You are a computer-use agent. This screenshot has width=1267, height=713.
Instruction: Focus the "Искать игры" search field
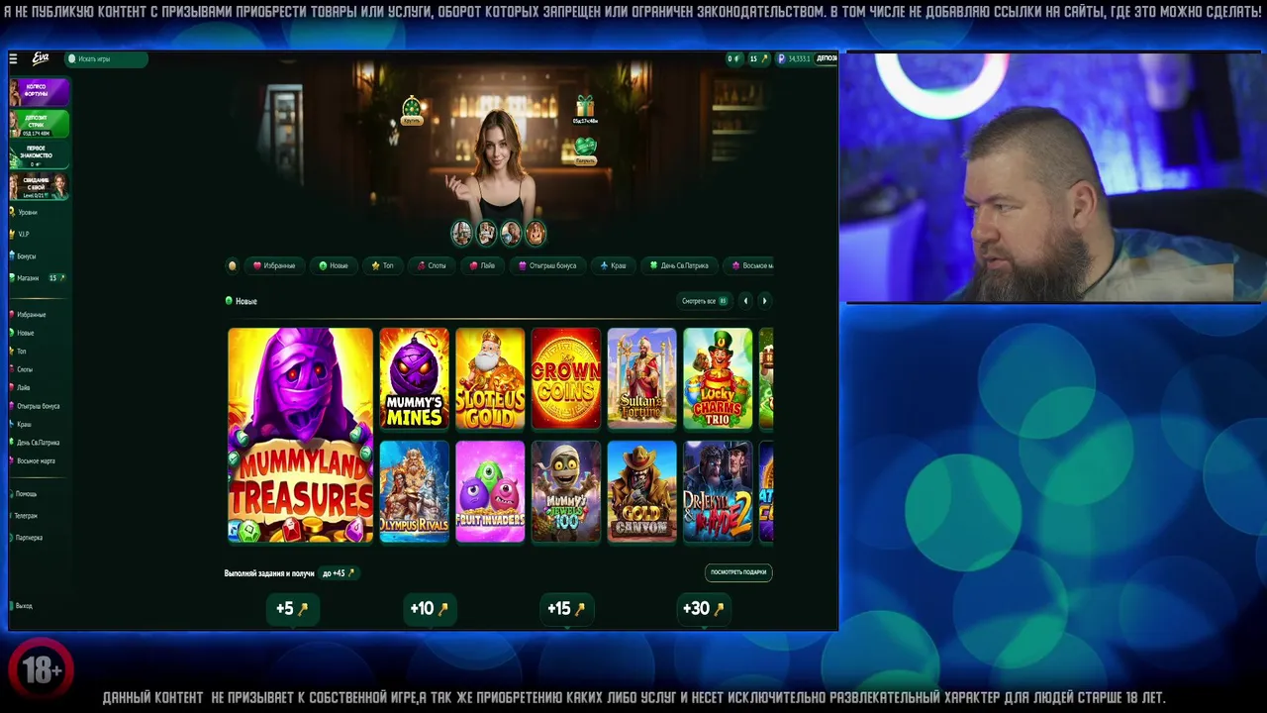(106, 59)
